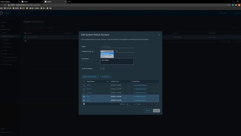The height and width of the screenshot is (136, 241).
Task: Open the test2 project link
Action: (88, 100)
